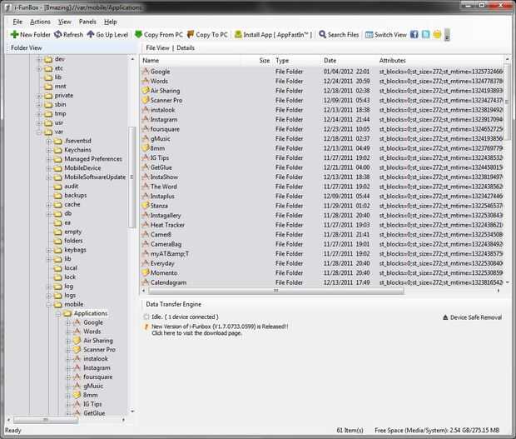
Task: Click the Search Files magnifier icon
Action: pos(323,34)
